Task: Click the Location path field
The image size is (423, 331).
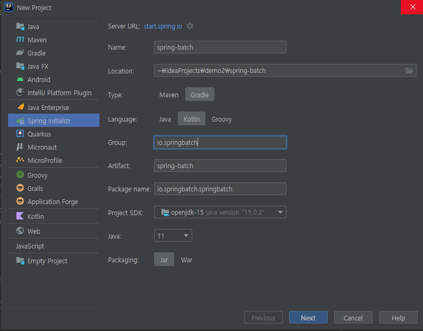Action: pos(285,70)
